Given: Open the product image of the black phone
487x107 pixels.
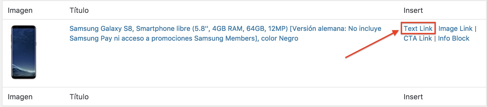Looking at the screenshot, I should tap(24, 52).
